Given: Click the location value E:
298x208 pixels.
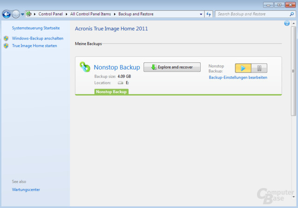Looking at the screenshot, I should (127, 83).
